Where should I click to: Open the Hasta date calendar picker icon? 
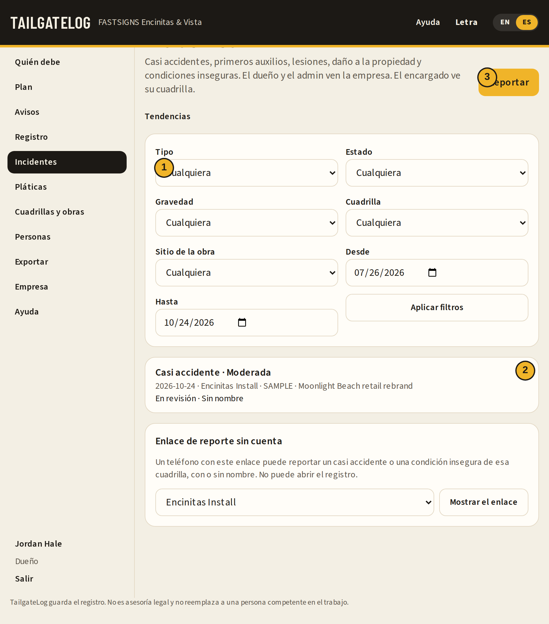click(242, 323)
